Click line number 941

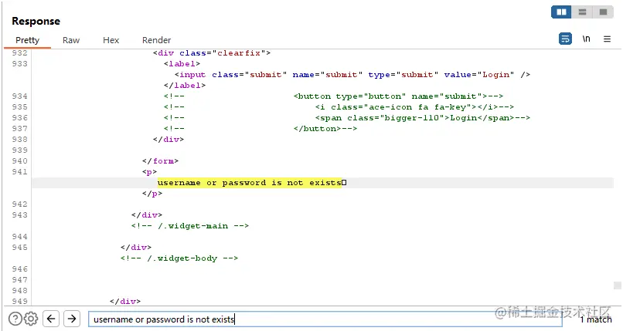click(x=19, y=172)
